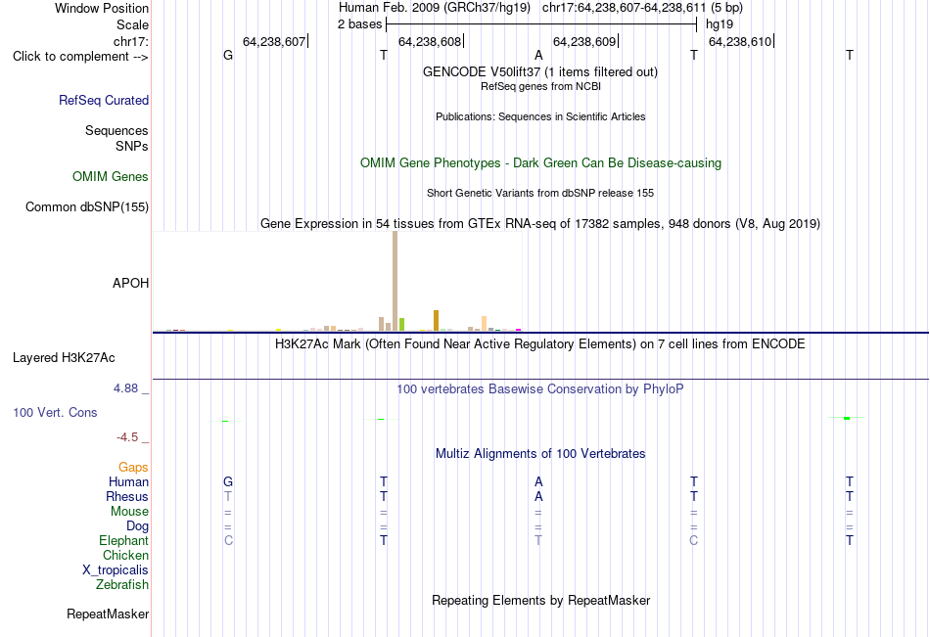Click '100 vertebrates Basewise Conservation by PhyloP' title
930x637 pixels.
540,389
